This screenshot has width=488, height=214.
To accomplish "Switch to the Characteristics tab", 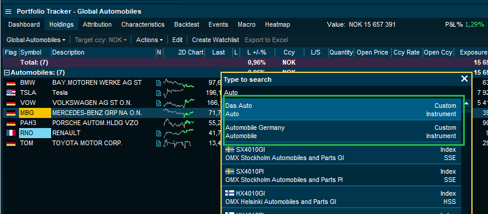I will (143, 24).
